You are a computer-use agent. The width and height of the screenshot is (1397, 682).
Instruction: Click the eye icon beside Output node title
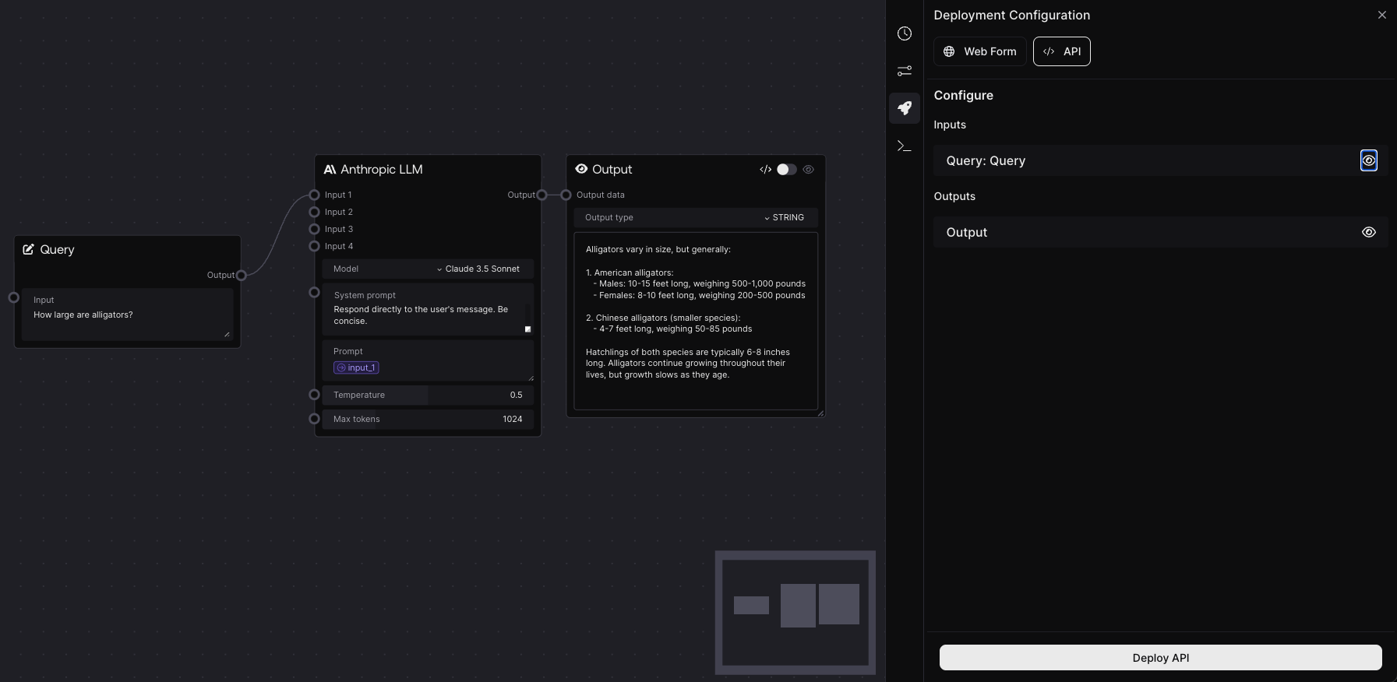click(581, 169)
